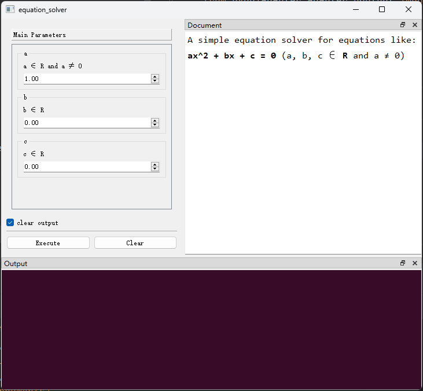The image size is (423, 391).
Task: Increment parameter b using up arrow
Action: point(155,120)
